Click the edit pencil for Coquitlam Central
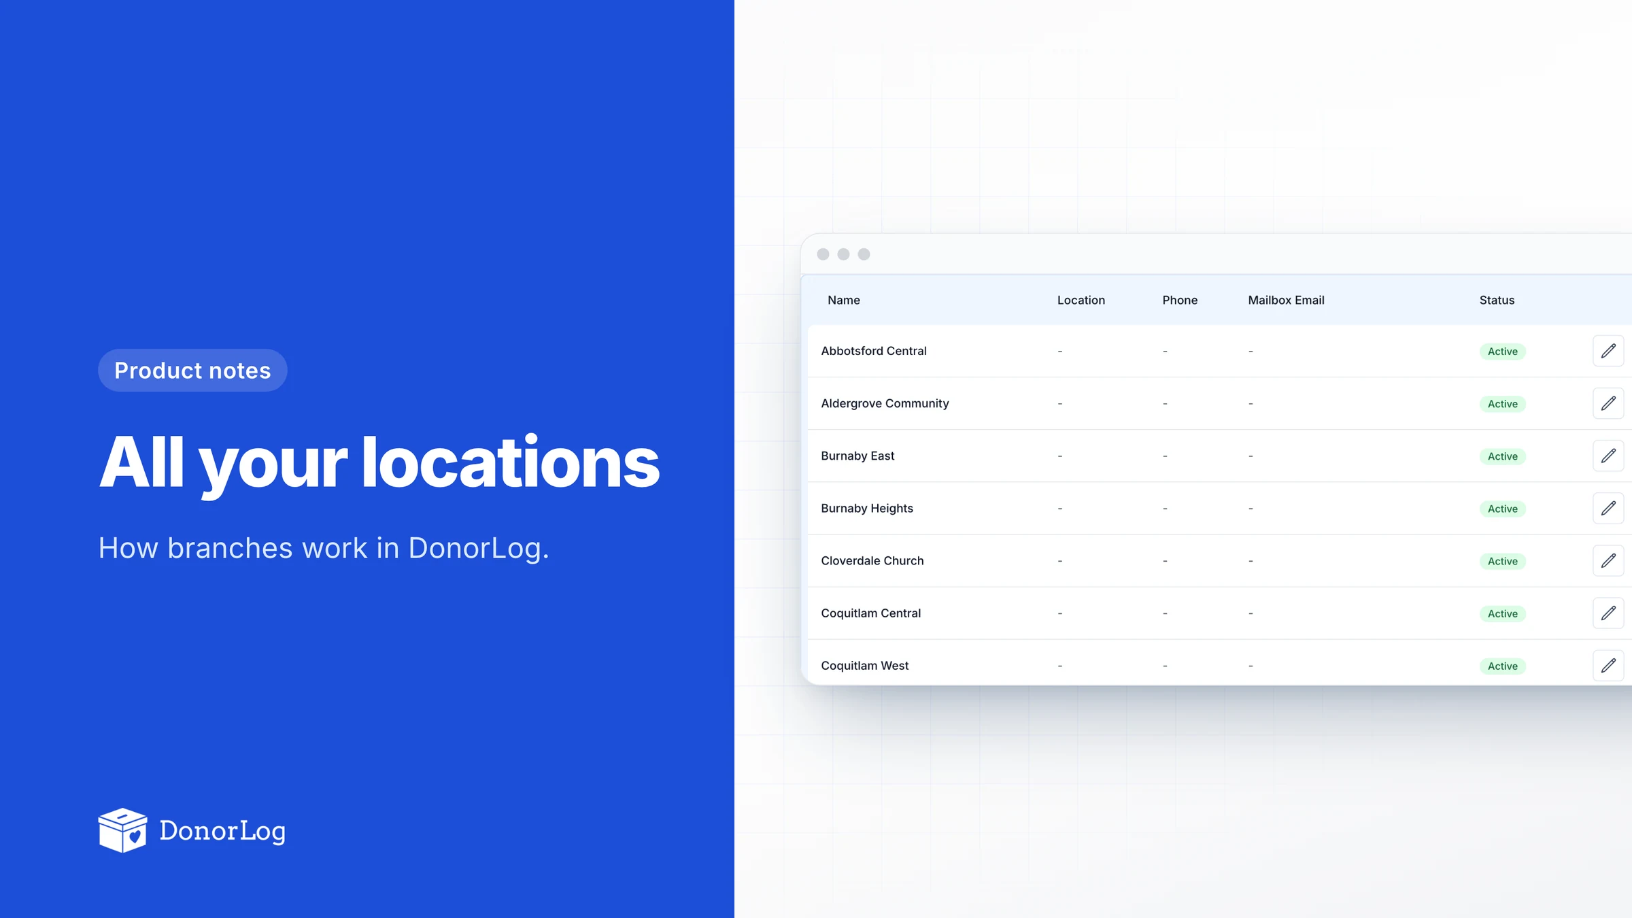 [1608, 613]
